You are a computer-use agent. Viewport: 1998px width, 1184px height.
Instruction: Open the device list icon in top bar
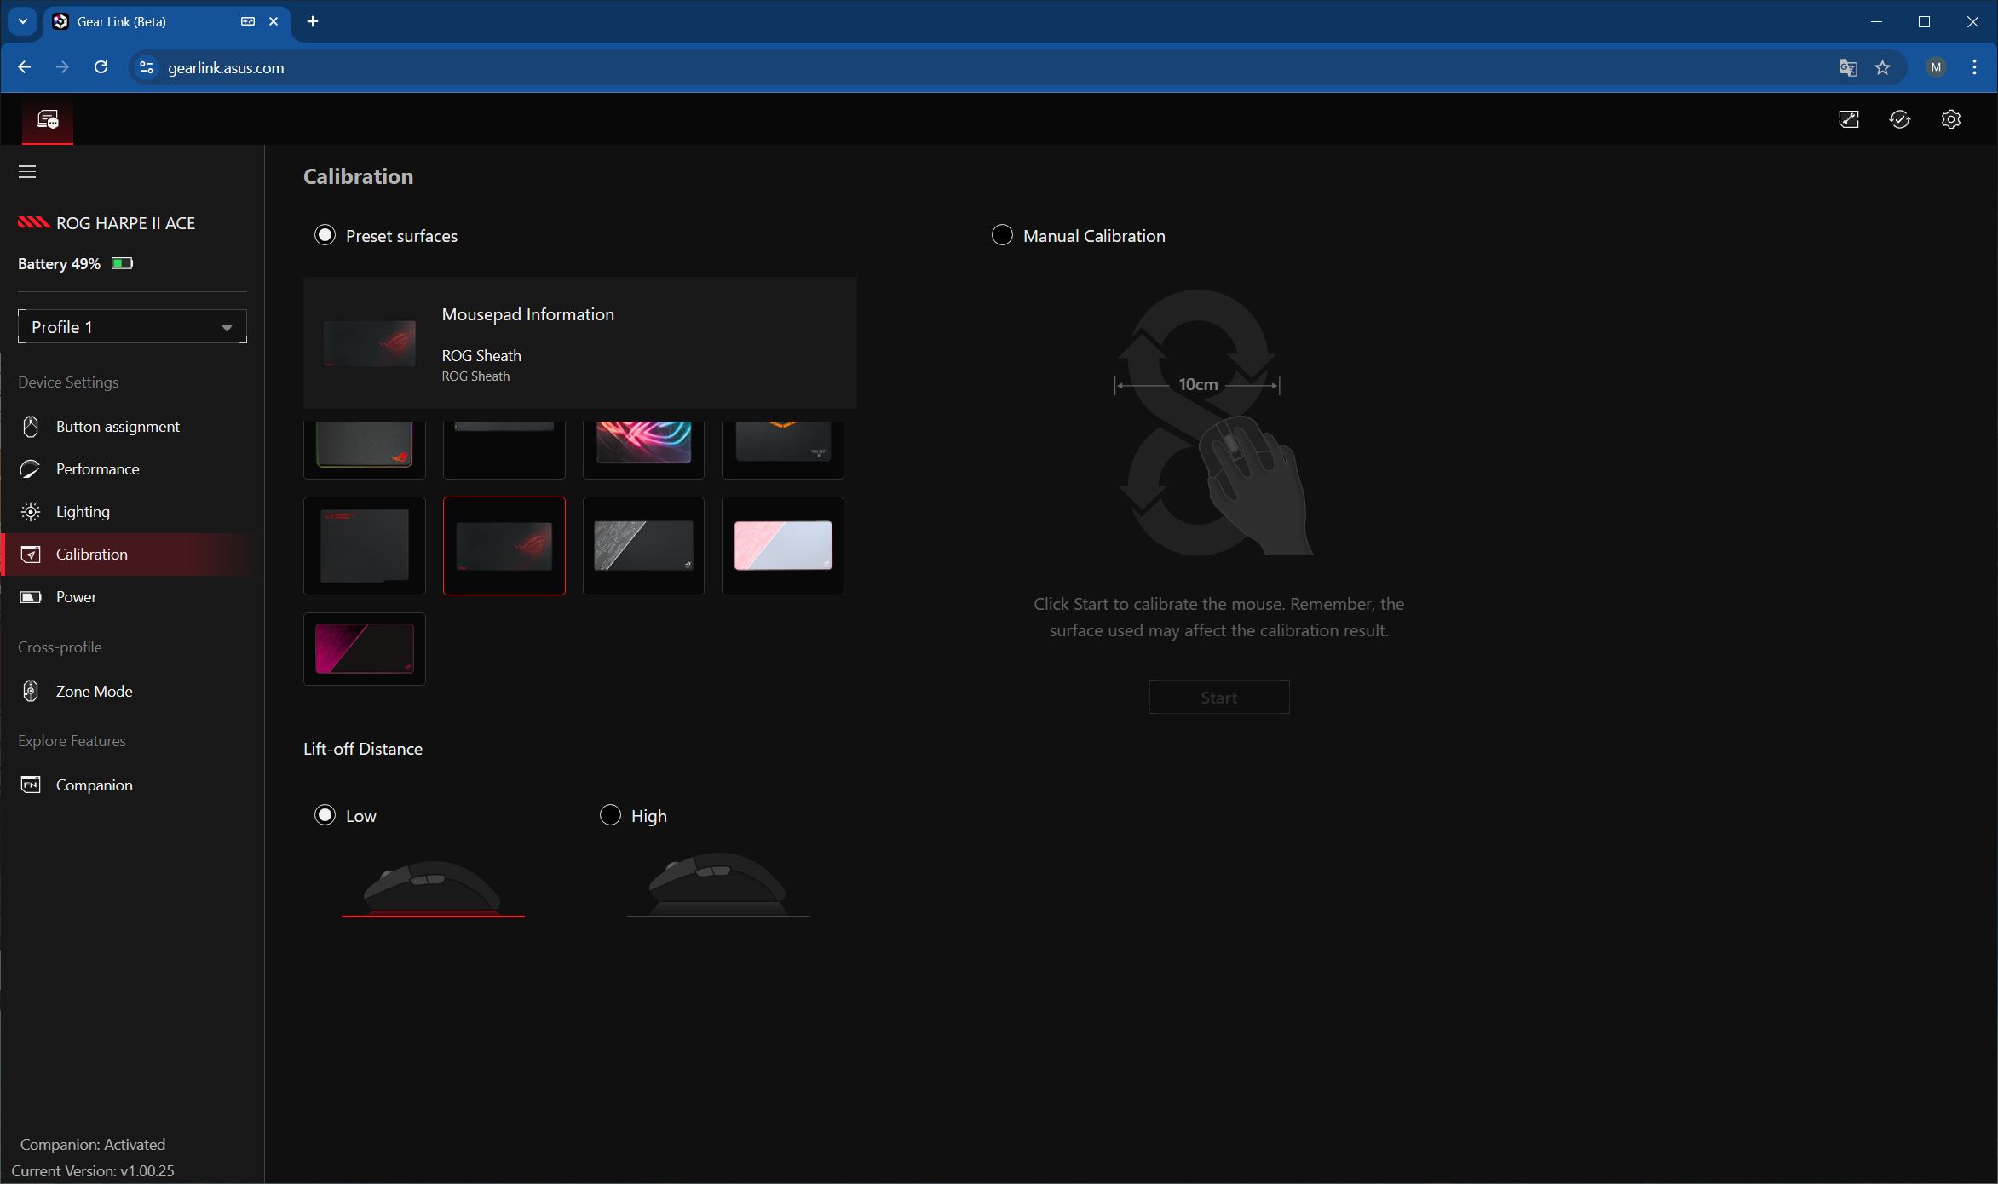click(x=48, y=119)
